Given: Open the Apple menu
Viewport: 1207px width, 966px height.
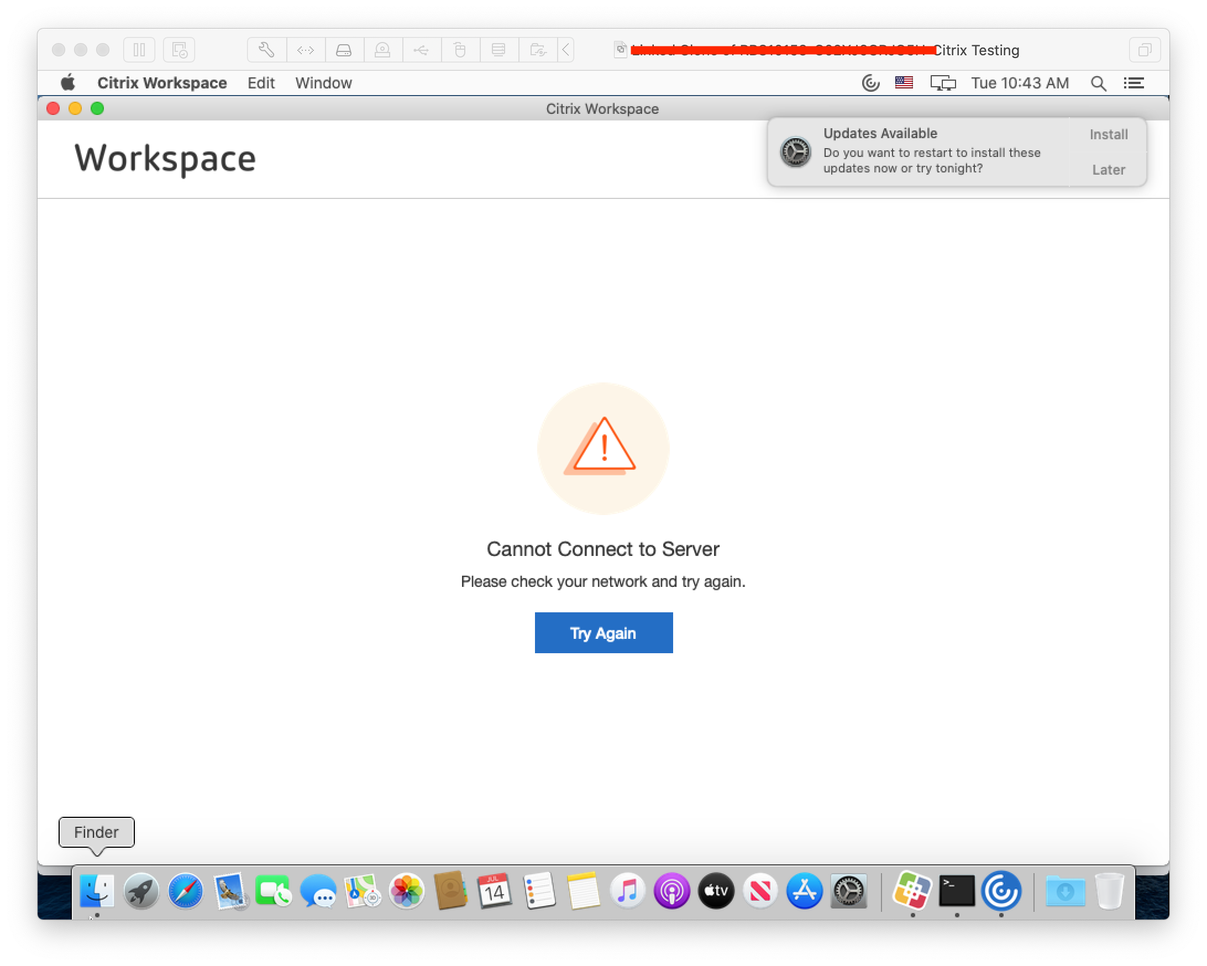Looking at the screenshot, I should click(x=68, y=83).
